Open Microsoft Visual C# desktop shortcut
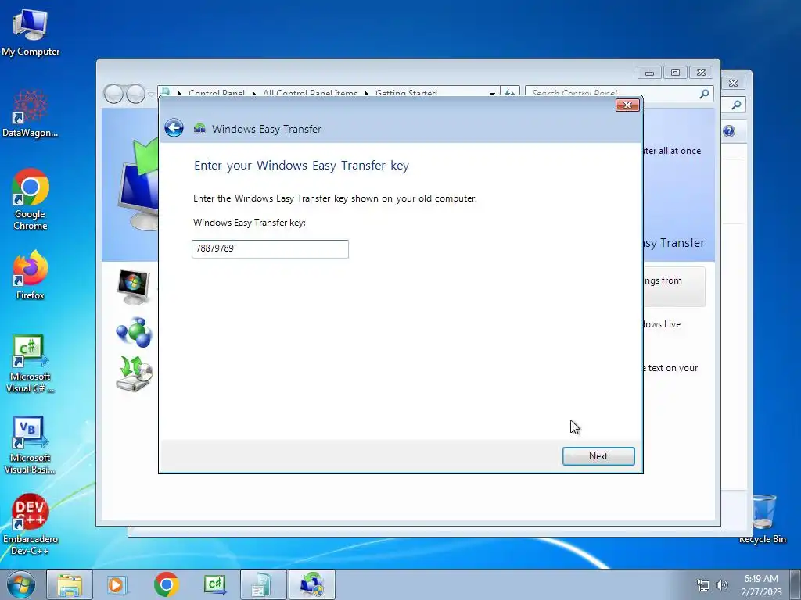Image resolution: width=801 pixels, height=600 pixels. pos(31,364)
